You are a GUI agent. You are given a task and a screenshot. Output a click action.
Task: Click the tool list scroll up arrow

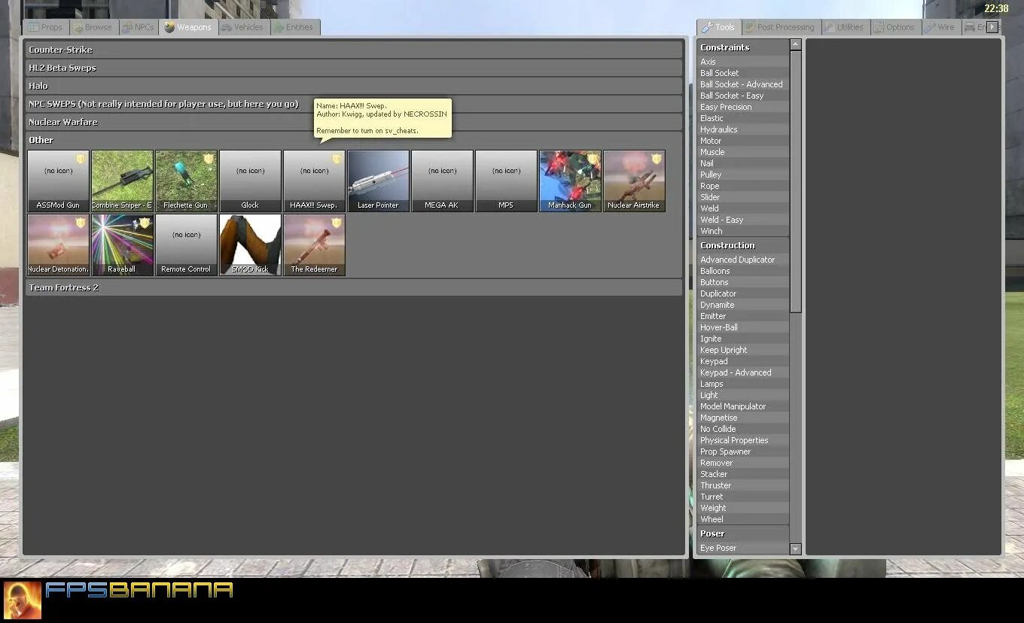pyautogui.click(x=796, y=45)
